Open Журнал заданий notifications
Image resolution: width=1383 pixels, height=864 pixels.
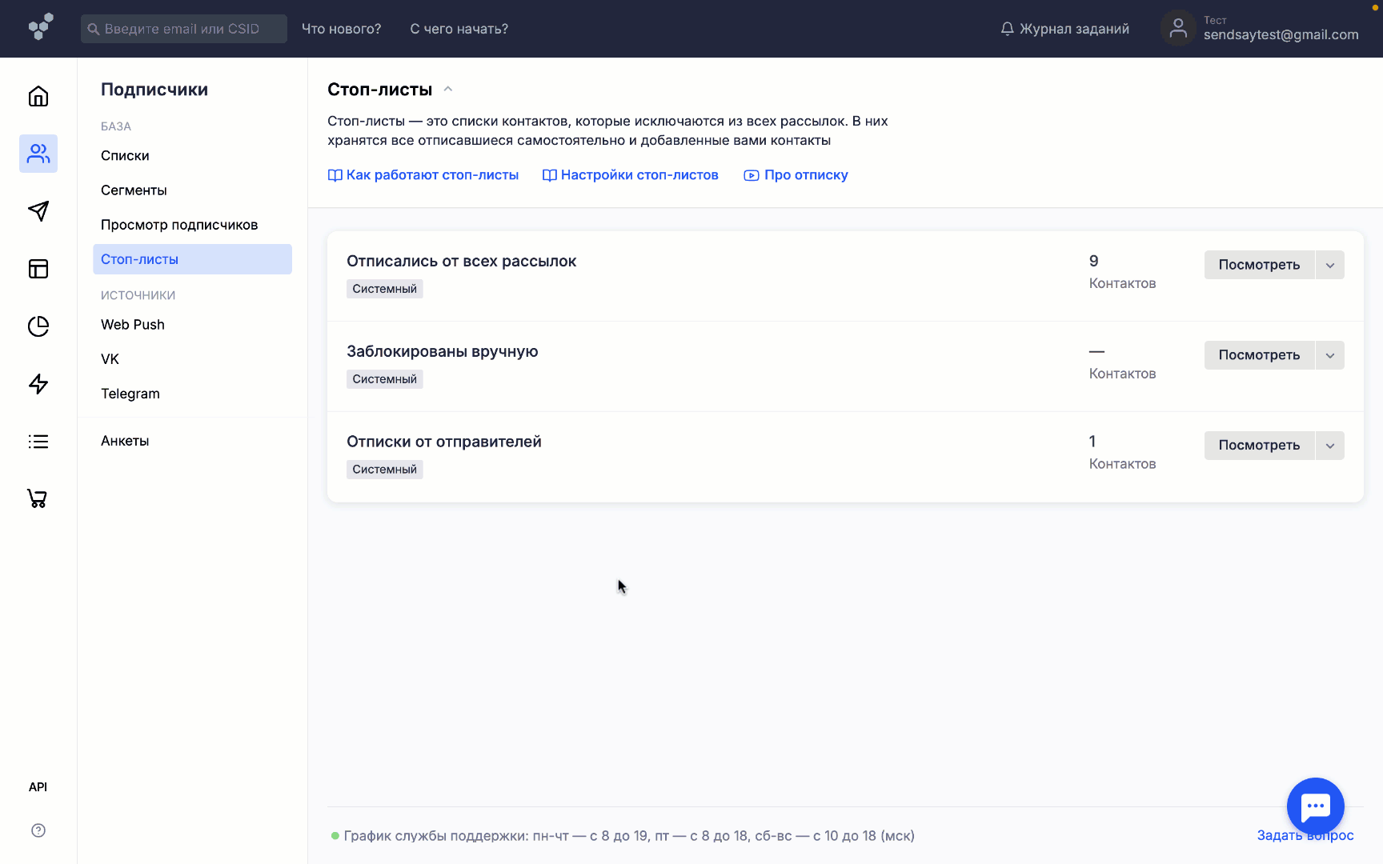pos(1065,29)
